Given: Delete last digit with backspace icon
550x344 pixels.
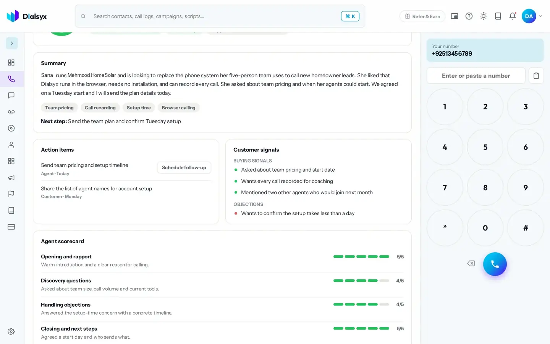Looking at the screenshot, I should (471, 263).
